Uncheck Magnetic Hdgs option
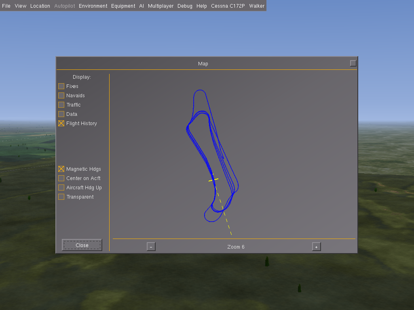Viewport: 414px width, 310px height. coord(61,169)
